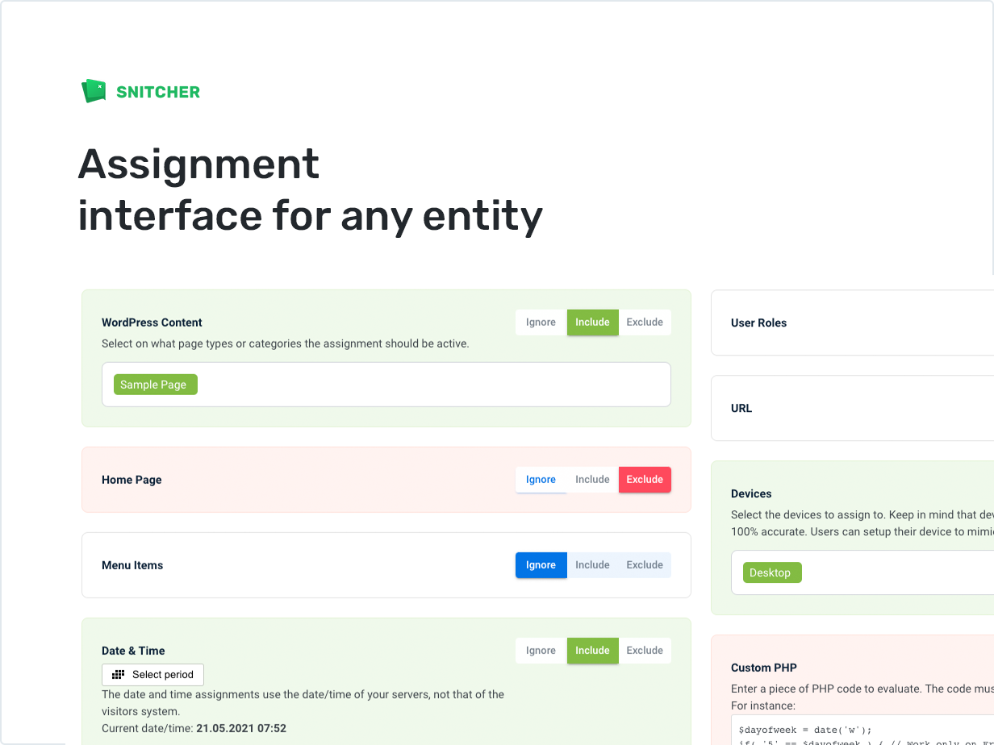Screen dimensions: 994x745
Task: Set Menu Items to Exclude
Action: (645, 565)
